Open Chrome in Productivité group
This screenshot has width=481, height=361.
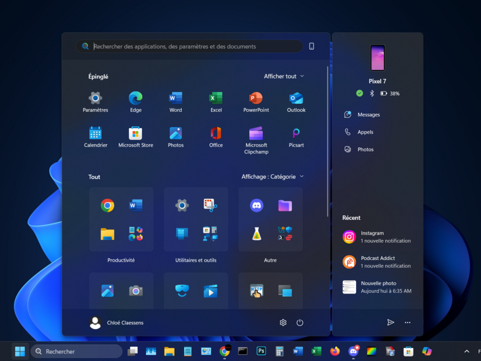coord(107,206)
